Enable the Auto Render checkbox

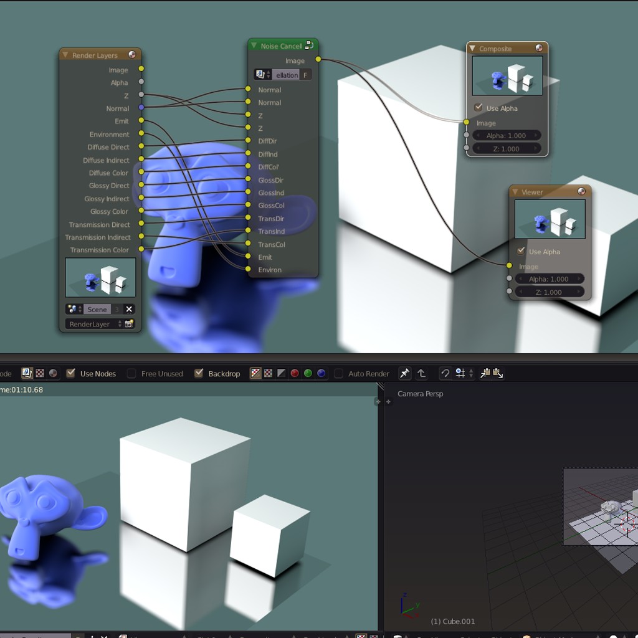tap(339, 373)
